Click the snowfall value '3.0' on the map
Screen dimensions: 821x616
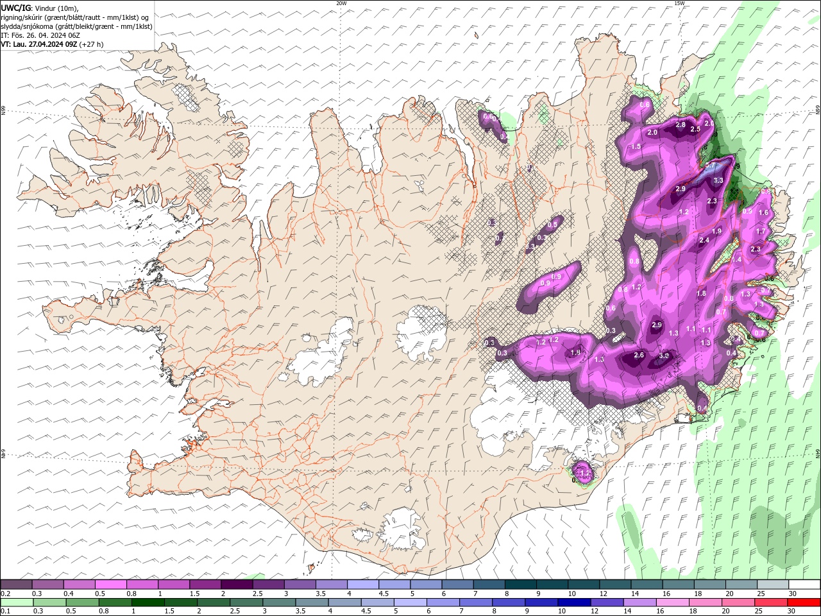pyautogui.click(x=664, y=355)
